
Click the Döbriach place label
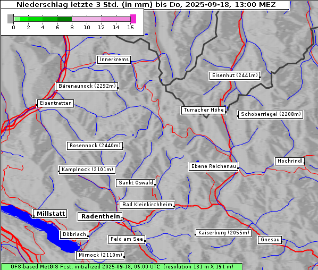[x=74, y=234]
